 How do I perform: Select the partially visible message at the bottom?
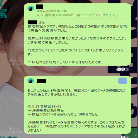(x=71, y=137)
